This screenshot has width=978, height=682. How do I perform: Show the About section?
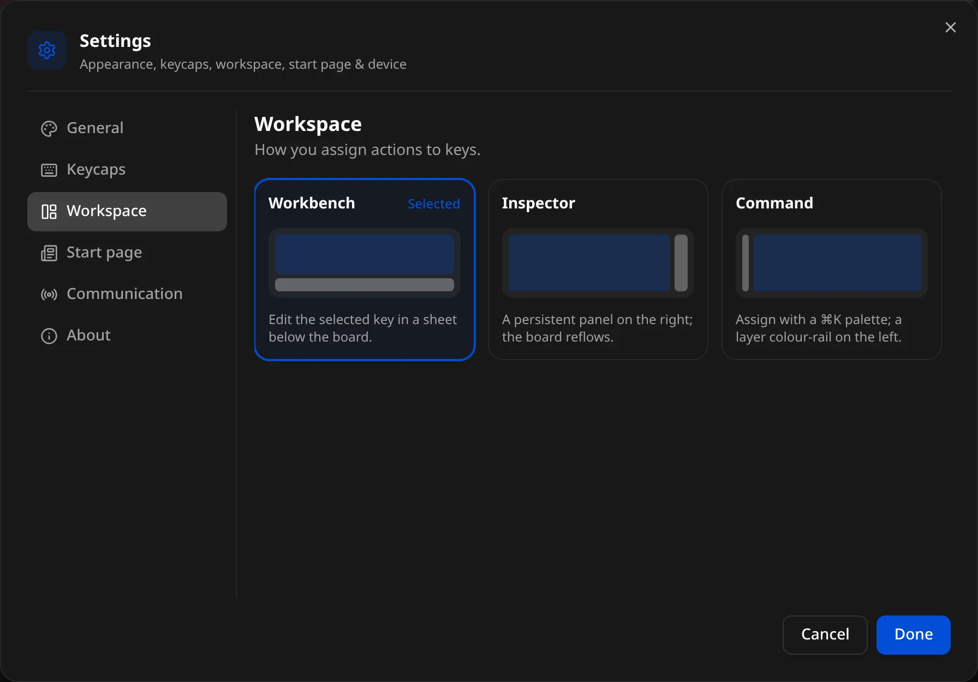(x=127, y=336)
